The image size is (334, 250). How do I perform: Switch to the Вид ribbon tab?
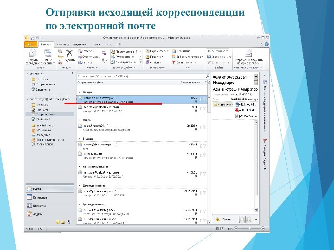(109, 44)
